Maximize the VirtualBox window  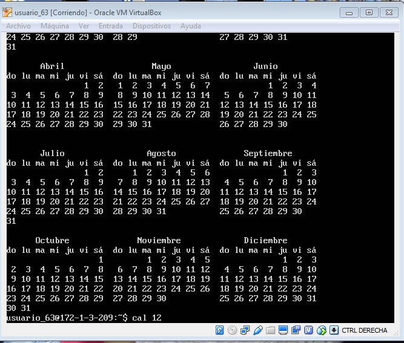(369, 12)
